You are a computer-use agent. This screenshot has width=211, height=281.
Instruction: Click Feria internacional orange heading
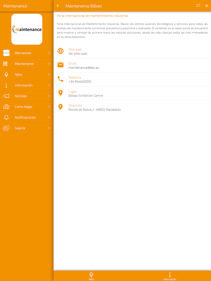[92, 16]
